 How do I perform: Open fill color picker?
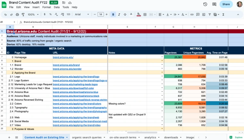coord(139,14)
